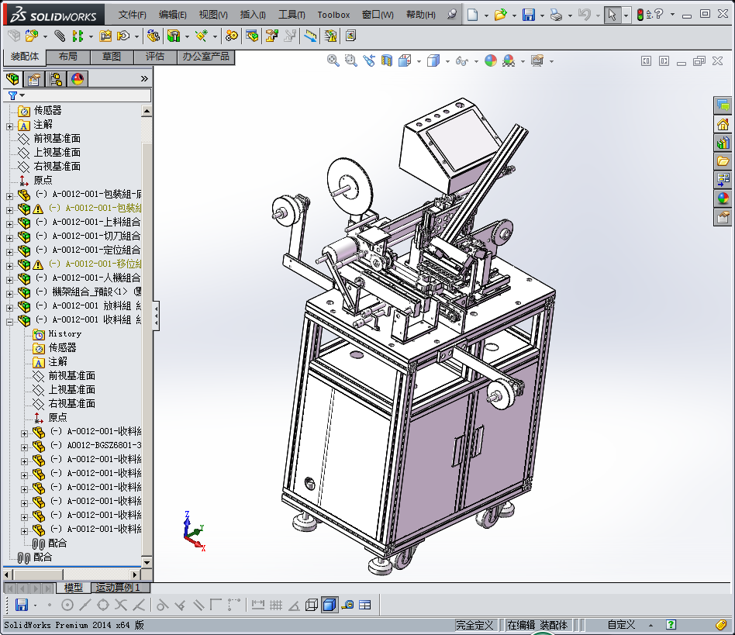Image resolution: width=735 pixels, height=635 pixels.
Task: Click the 自定义 status bar button
Action: point(621,625)
